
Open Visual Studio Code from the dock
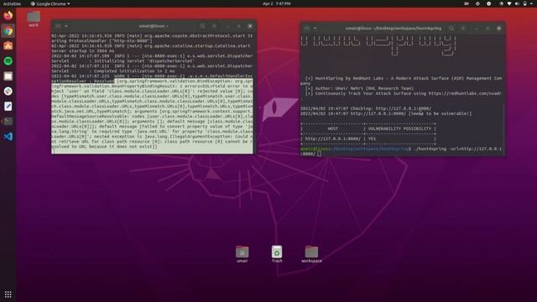tap(8, 136)
